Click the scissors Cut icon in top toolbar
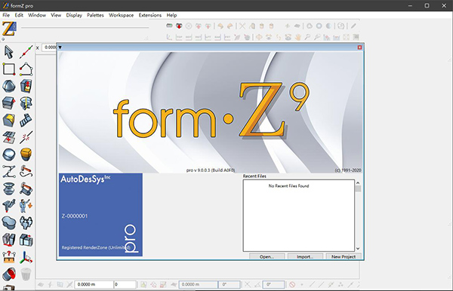This screenshot has width=453, height=291. (x=242, y=26)
